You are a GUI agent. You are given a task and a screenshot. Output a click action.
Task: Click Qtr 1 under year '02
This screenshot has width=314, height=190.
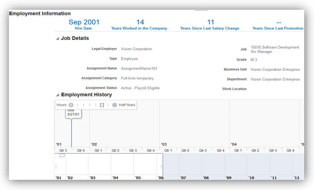click(98, 151)
